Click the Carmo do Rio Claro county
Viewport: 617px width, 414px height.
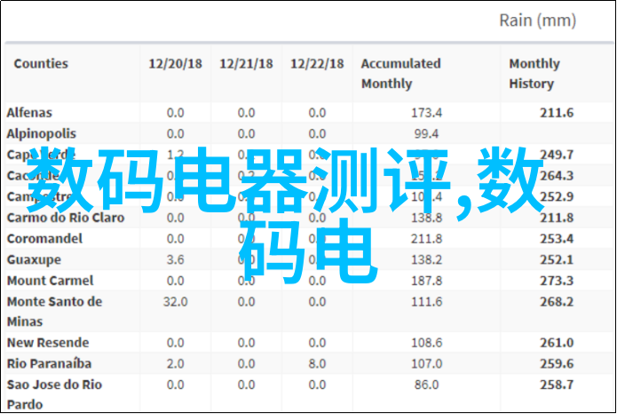click(65, 217)
